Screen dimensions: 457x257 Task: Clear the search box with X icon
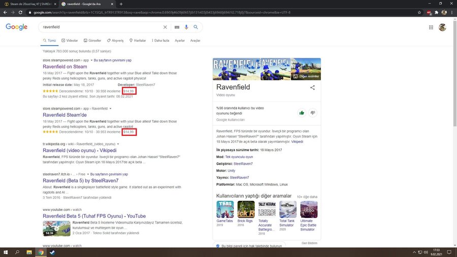pyautogui.click(x=165, y=27)
